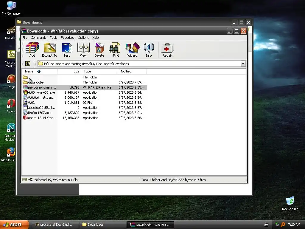Image resolution: width=305 pixels, height=229 pixels.
Task: Show archive Info
Action: pos(149,50)
